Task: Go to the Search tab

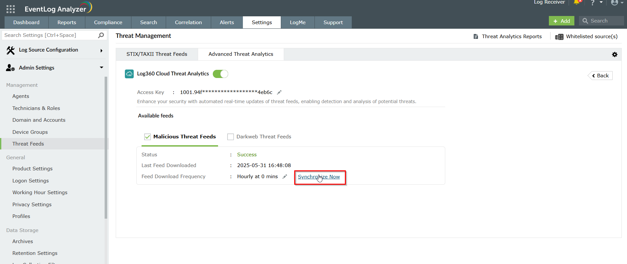Action: click(x=149, y=23)
